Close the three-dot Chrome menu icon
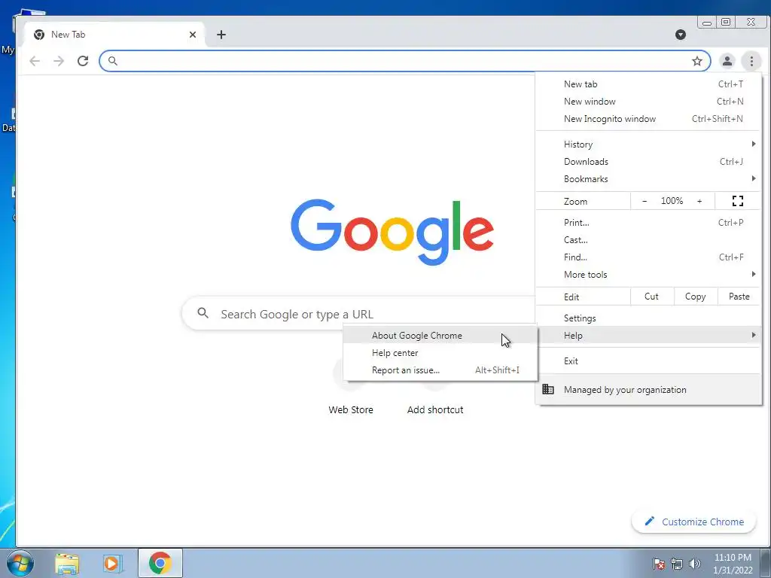This screenshot has width=771, height=578. pos(751,61)
